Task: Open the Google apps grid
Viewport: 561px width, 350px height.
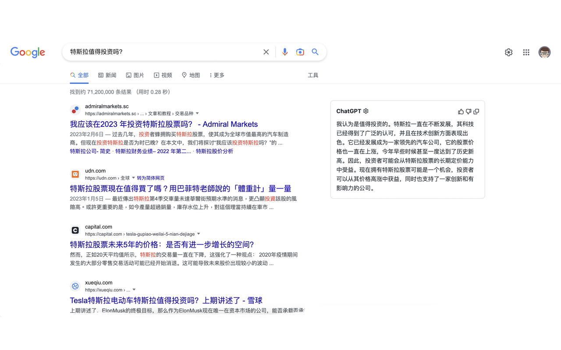Action: 526,52
